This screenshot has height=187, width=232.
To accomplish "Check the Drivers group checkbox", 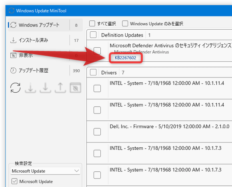I will tap(93, 72).
